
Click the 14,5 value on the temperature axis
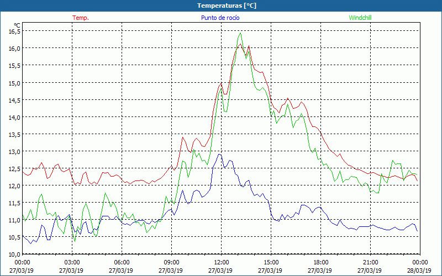14,100
